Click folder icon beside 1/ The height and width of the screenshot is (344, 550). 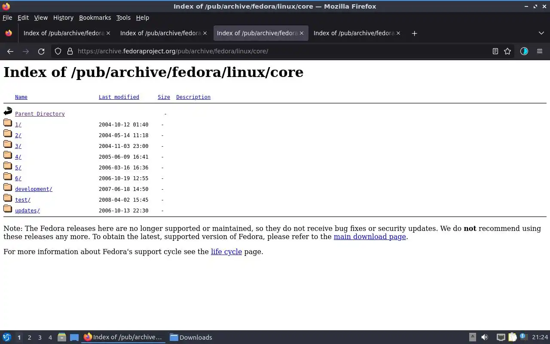click(8, 123)
